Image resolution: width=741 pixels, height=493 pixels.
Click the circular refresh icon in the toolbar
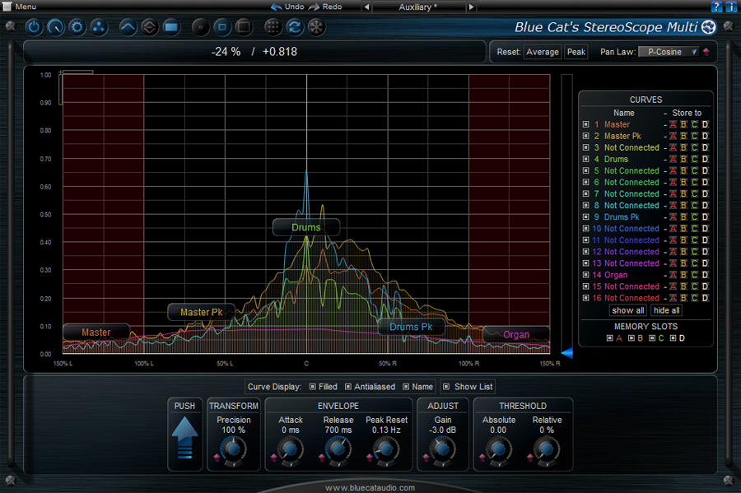point(295,27)
